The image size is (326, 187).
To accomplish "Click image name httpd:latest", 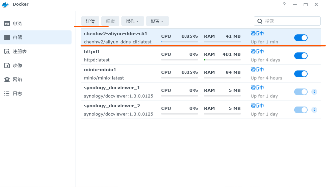I will pyautogui.click(x=97, y=60).
